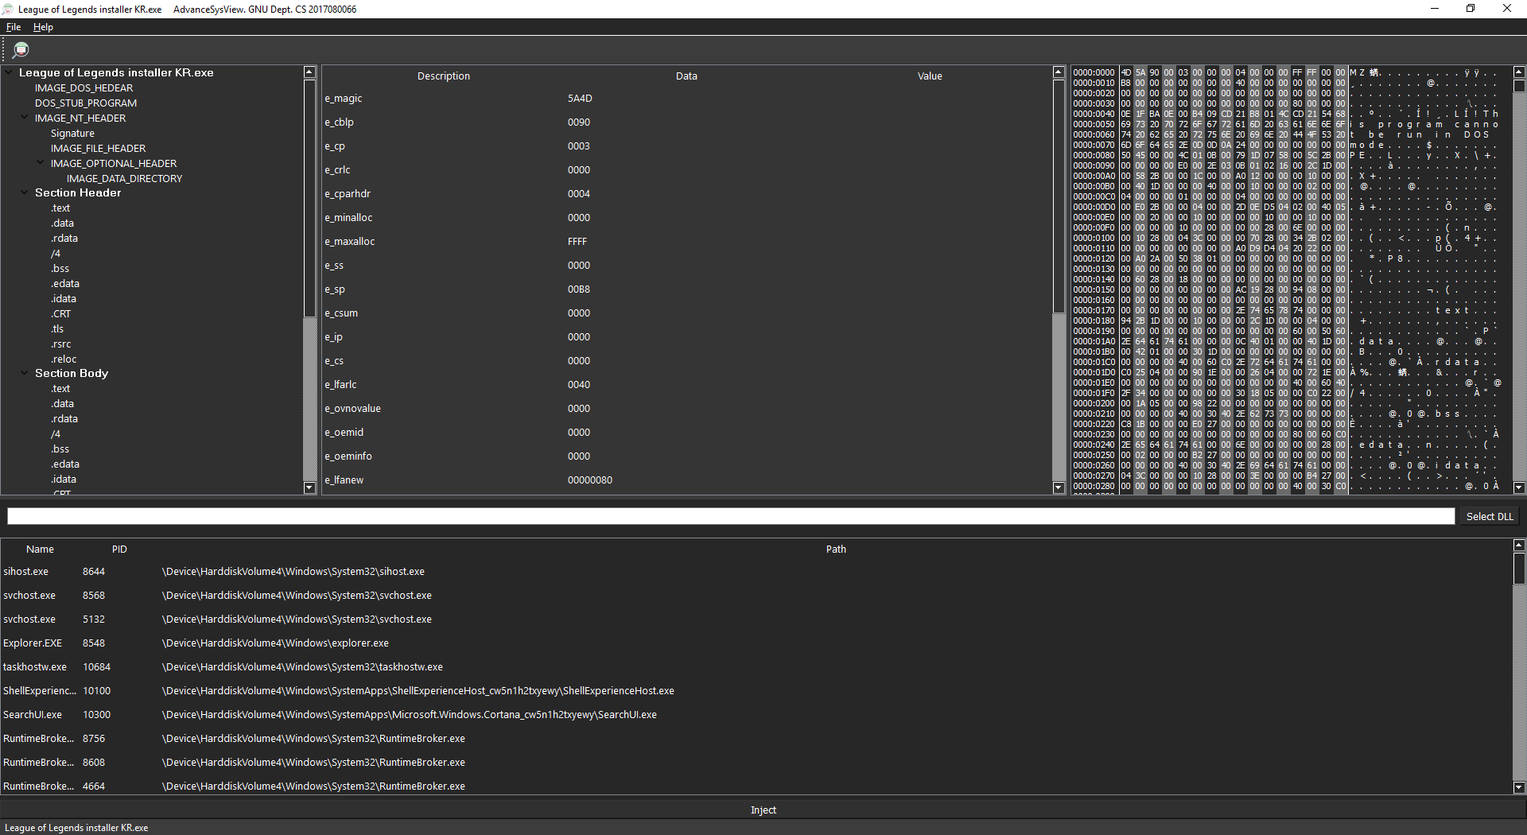Click the tree panel scroll down arrow
Image resolution: width=1527 pixels, height=835 pixels.
309,487
